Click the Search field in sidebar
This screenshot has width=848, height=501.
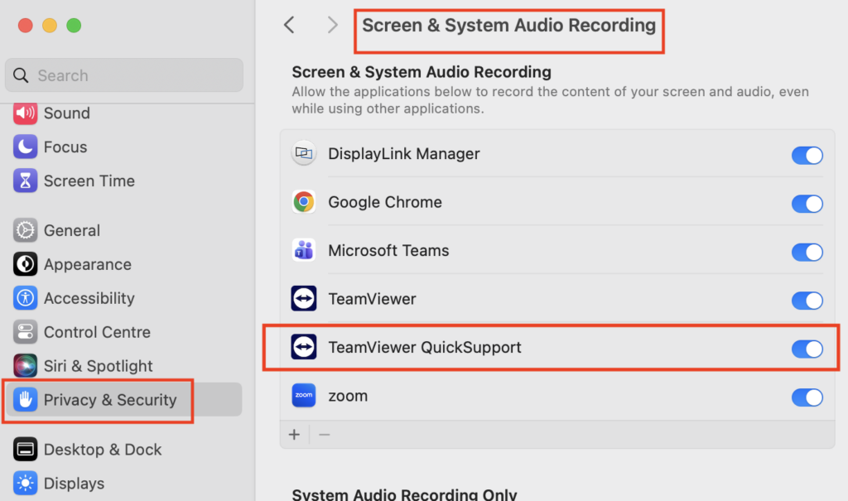click(124, 75)
